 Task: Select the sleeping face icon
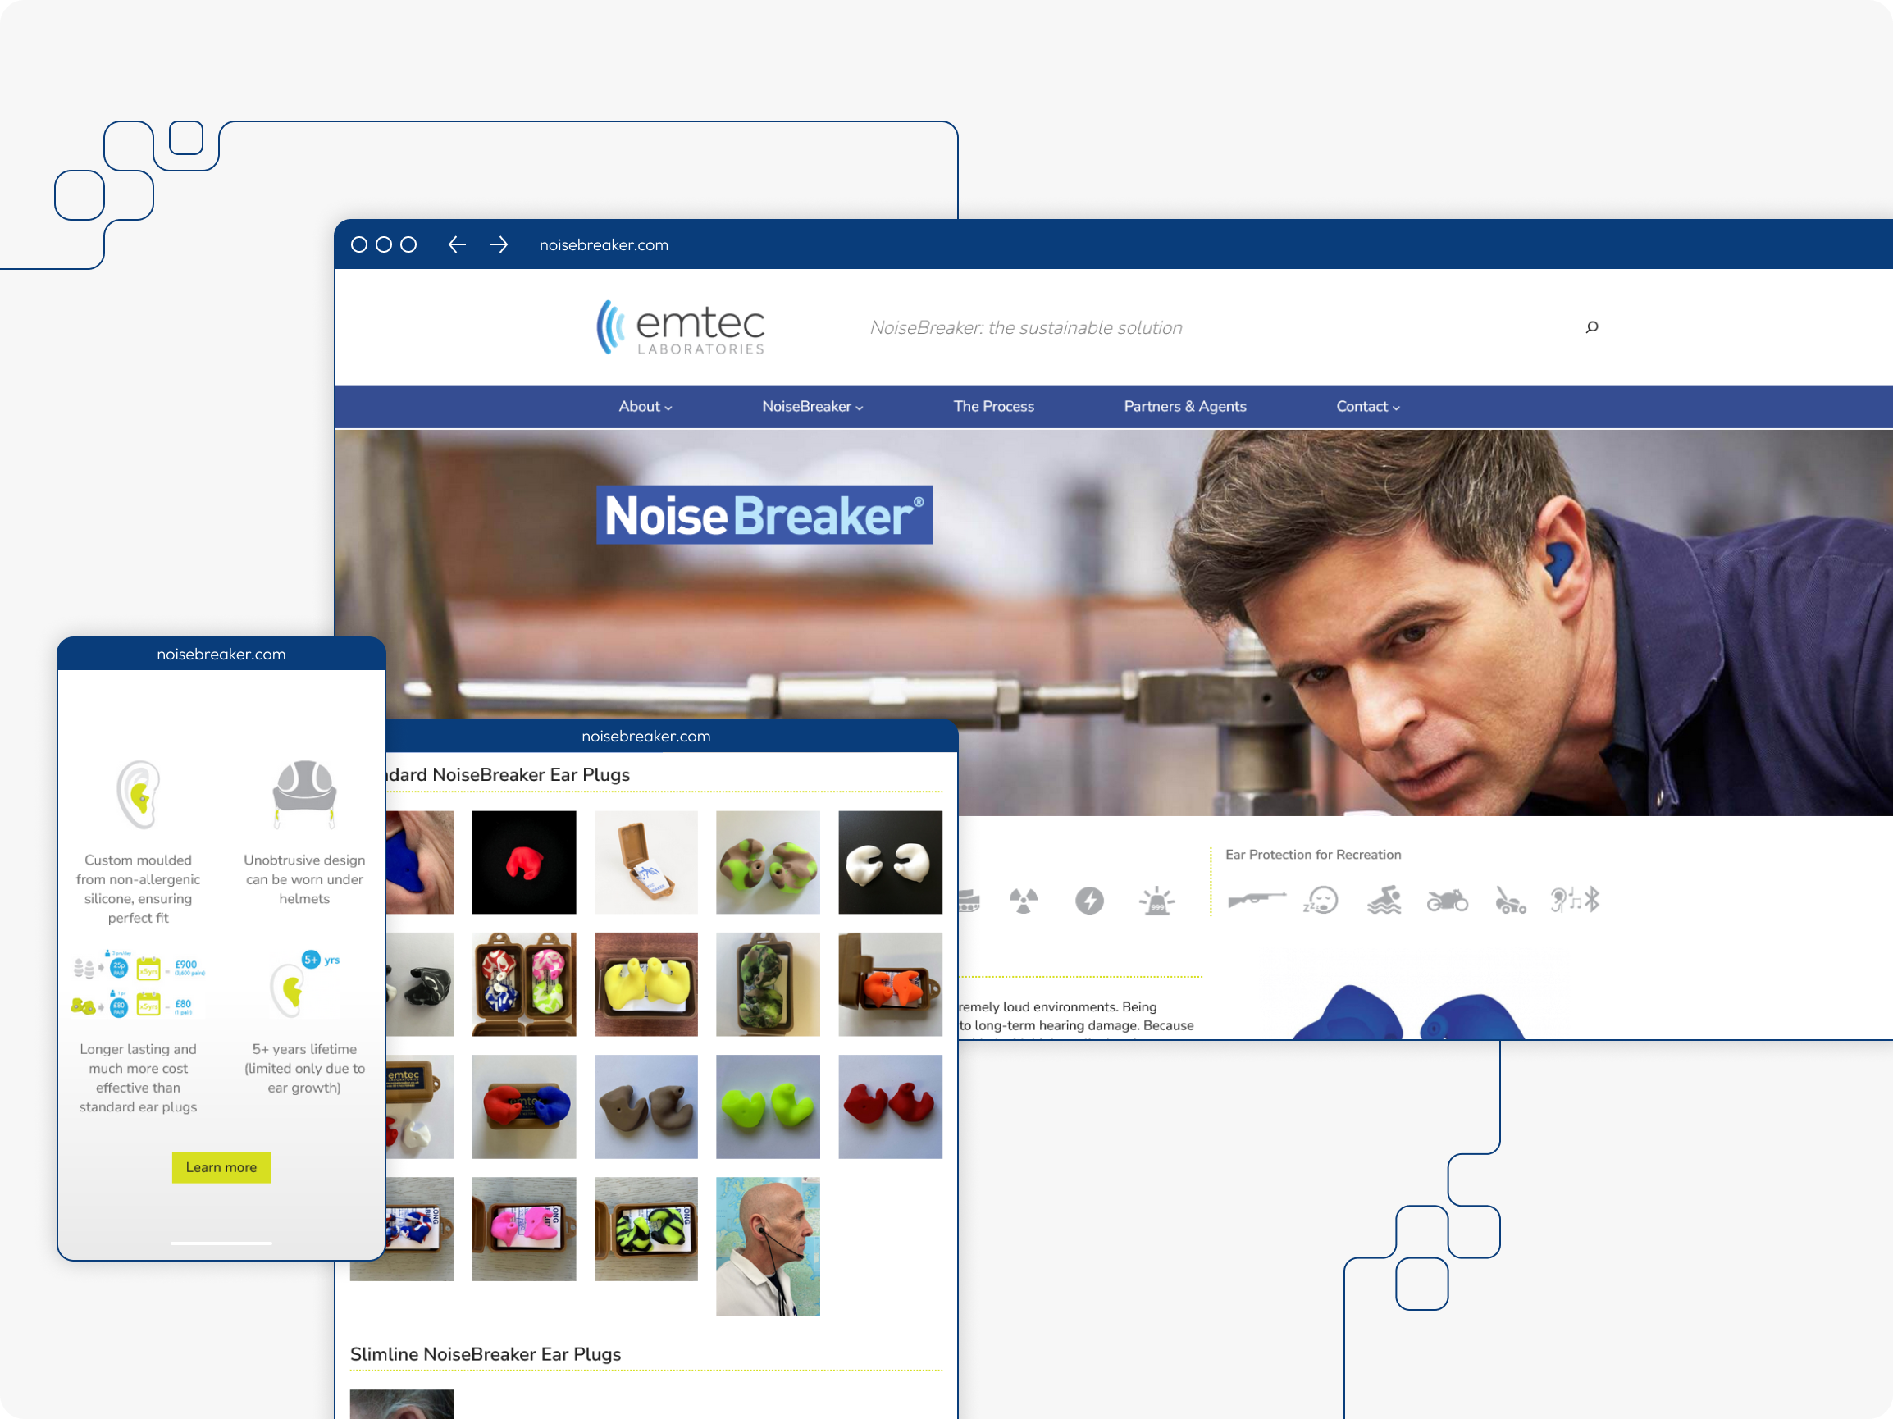(1321, 901)
